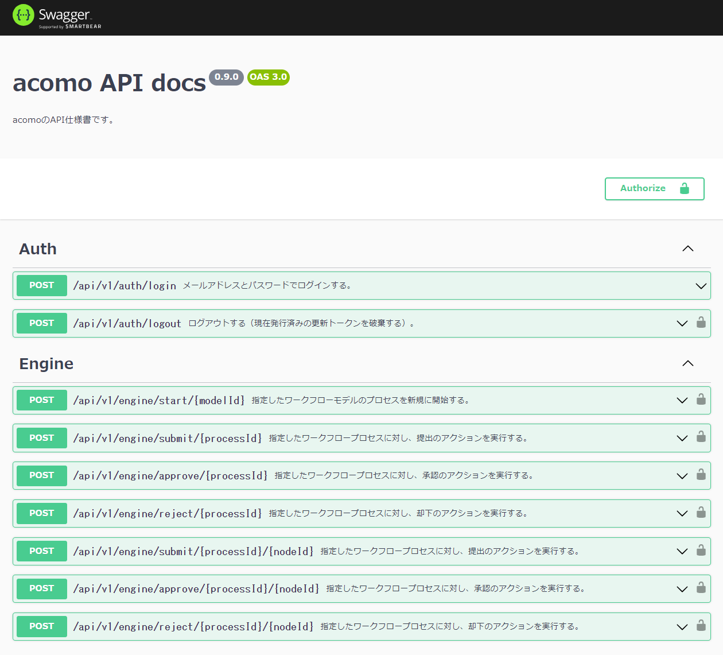Collapse the Engine section with its chevron

[x=687, y=363]
